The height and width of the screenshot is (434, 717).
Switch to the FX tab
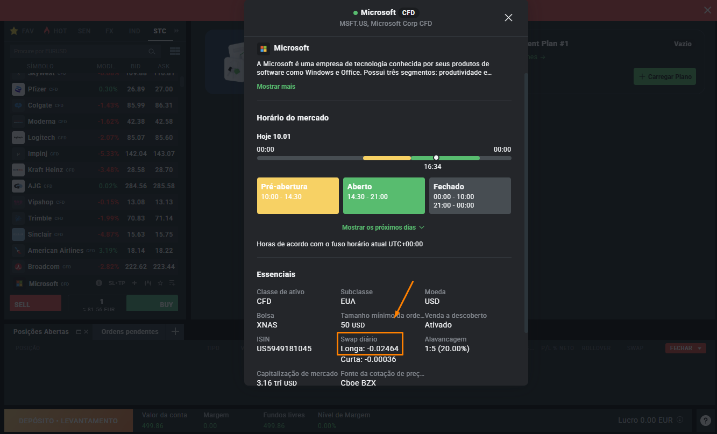tap(109, 31)
